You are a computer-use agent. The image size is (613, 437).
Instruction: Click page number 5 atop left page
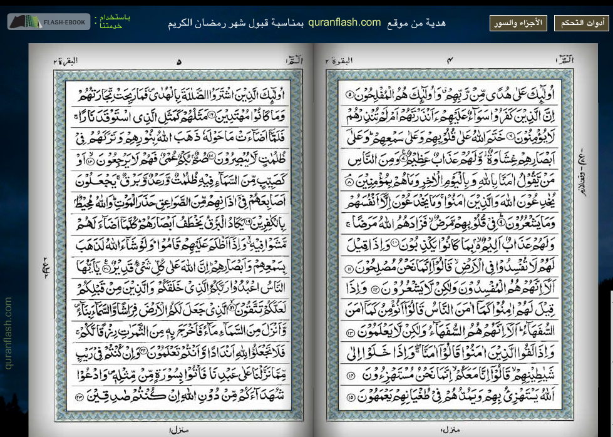[178, 61]
